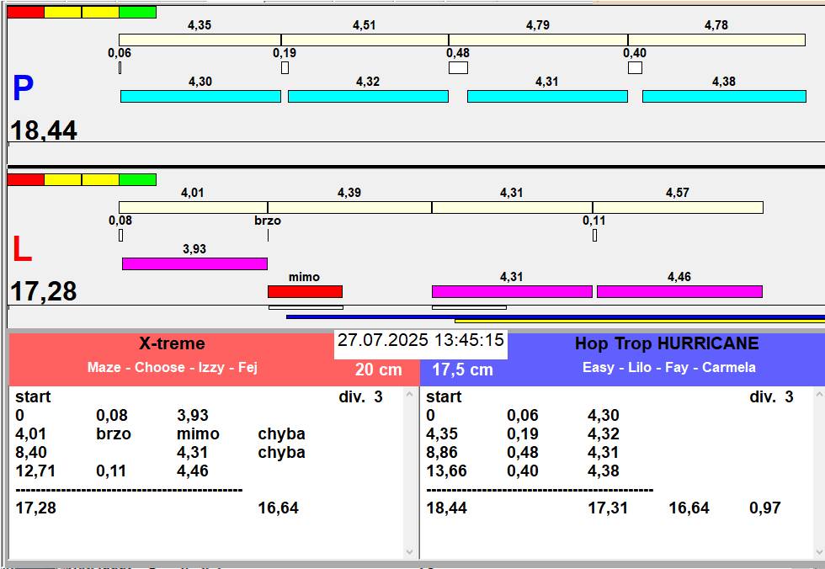Click the green start light in lane P
Screen dimensions: 825x569
coord(137,13)
